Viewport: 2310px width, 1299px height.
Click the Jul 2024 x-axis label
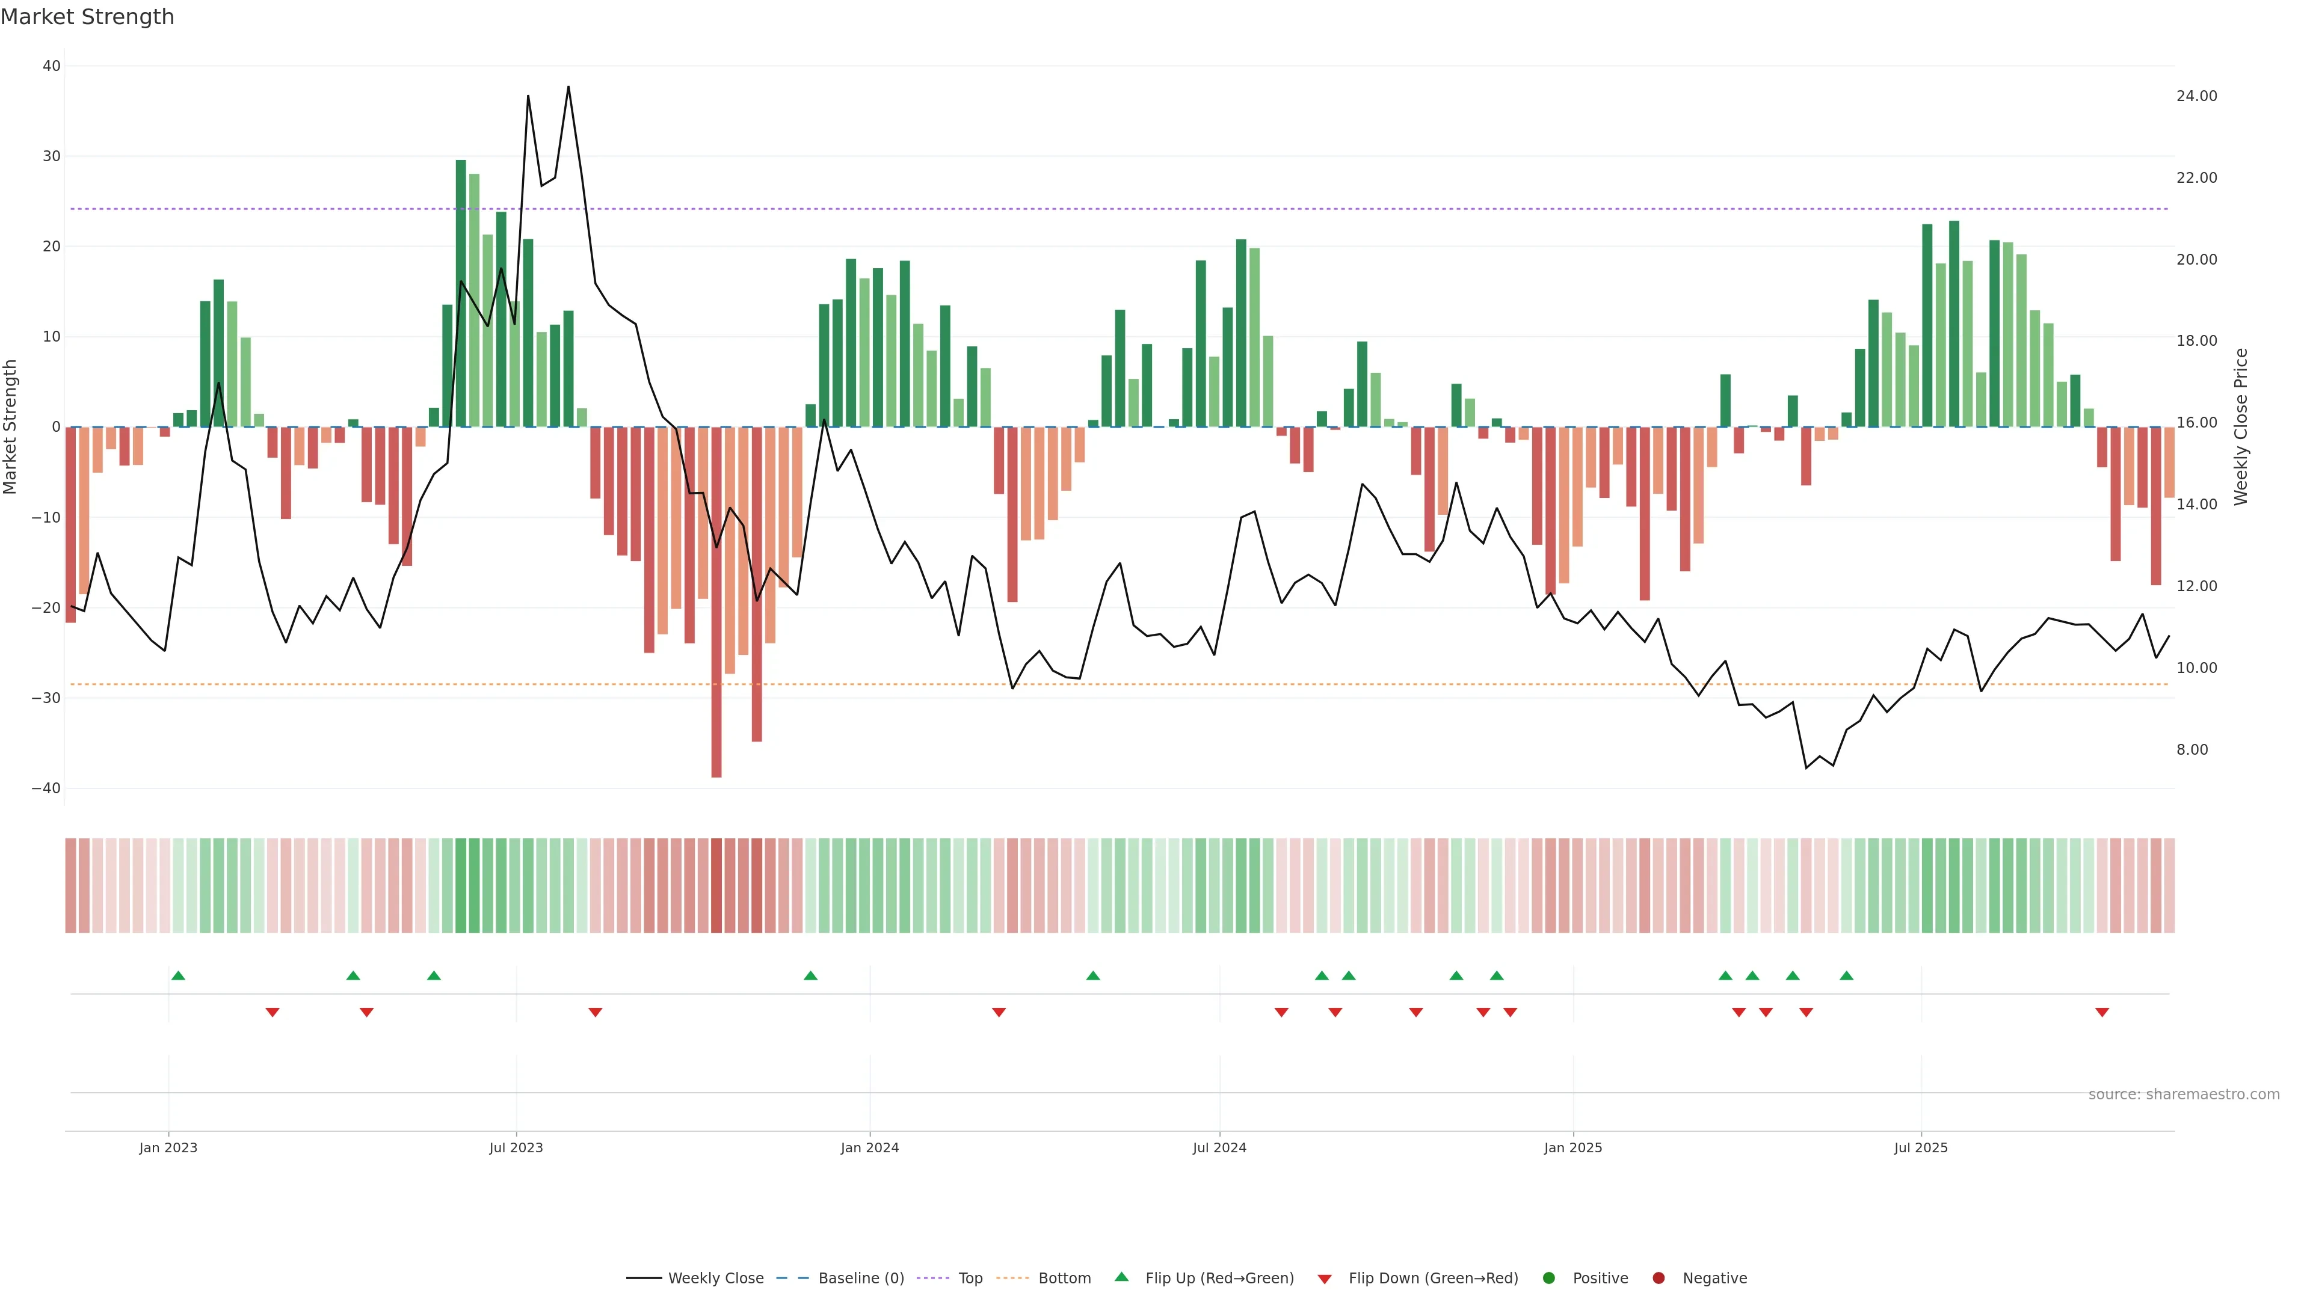(x=1219, y=1147)
